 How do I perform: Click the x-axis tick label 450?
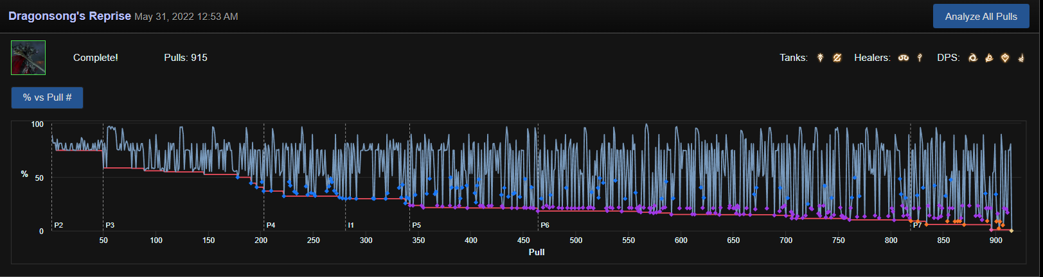click(524, 240)
